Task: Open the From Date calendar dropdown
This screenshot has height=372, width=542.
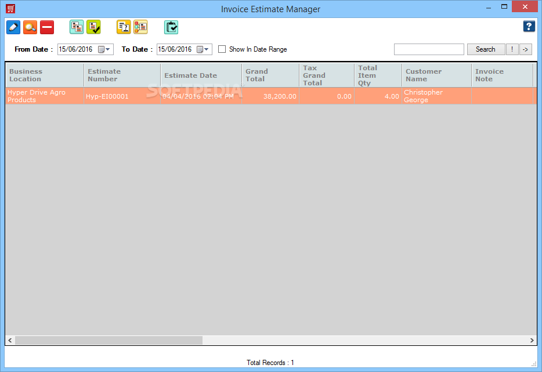Action: [104, 49]
